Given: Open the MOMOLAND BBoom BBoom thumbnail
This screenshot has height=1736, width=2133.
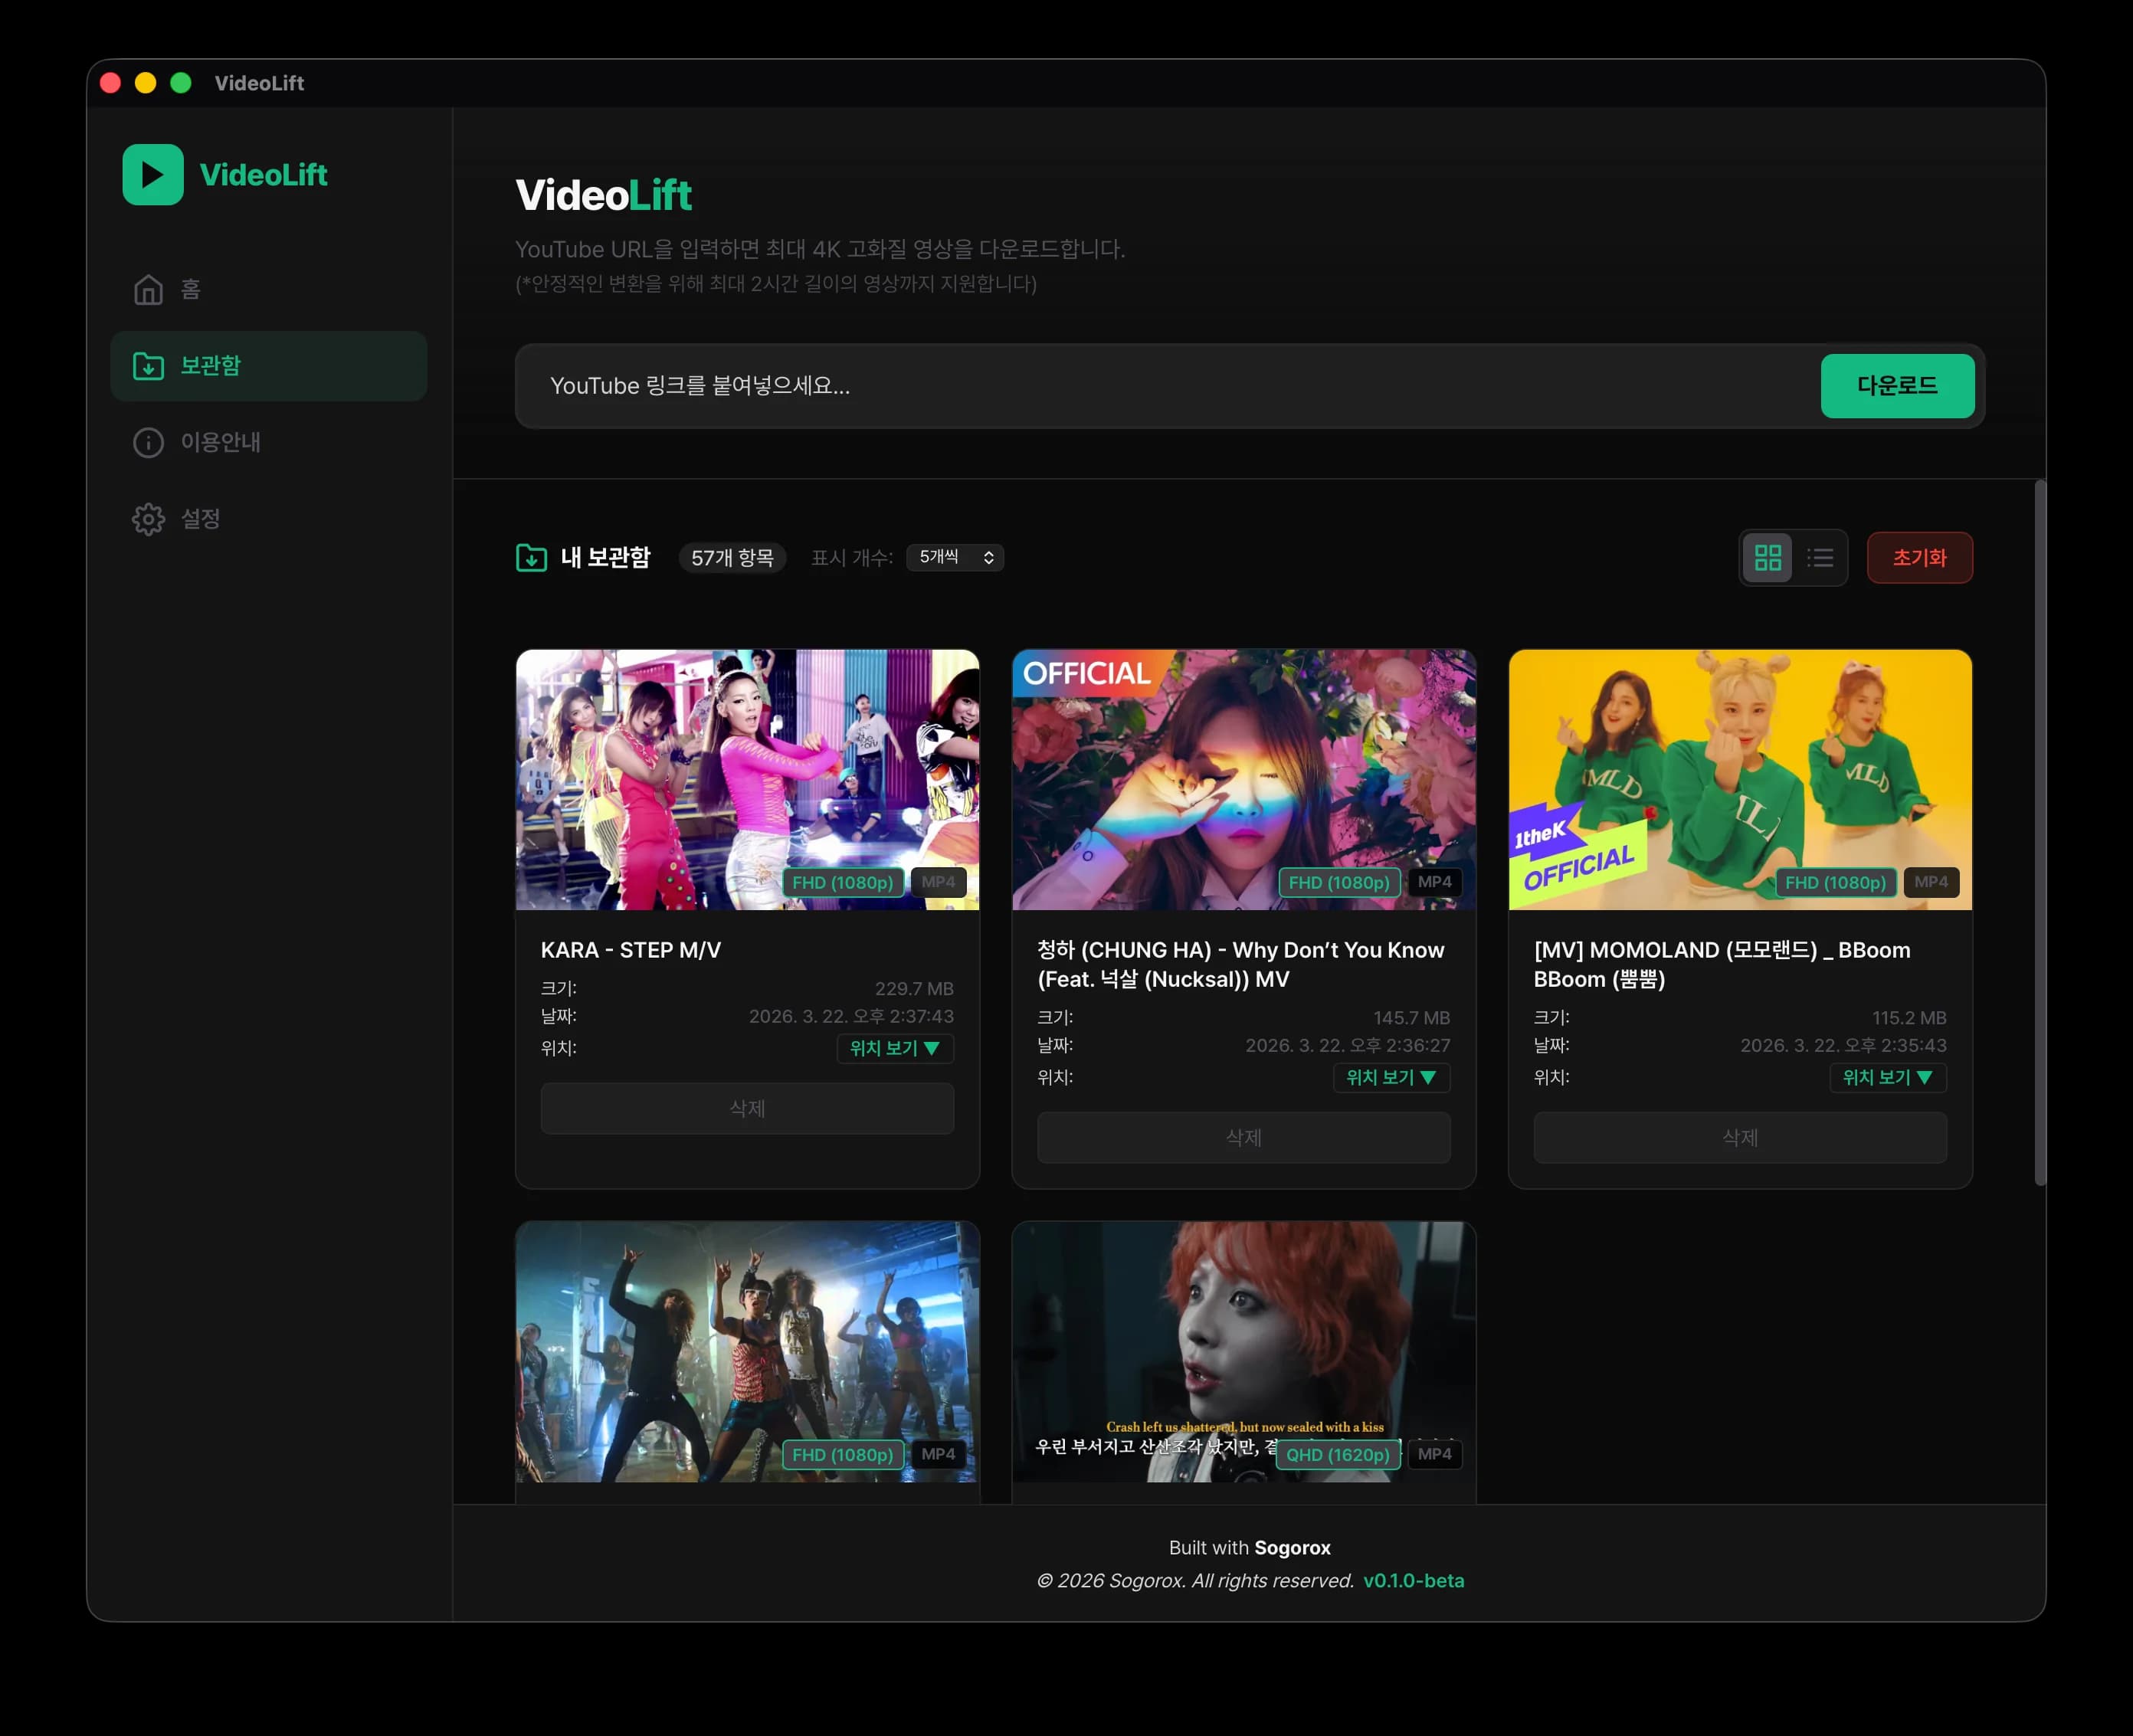Looking at the screenshot, I should pyautogui.click(x=1740, y=780).
